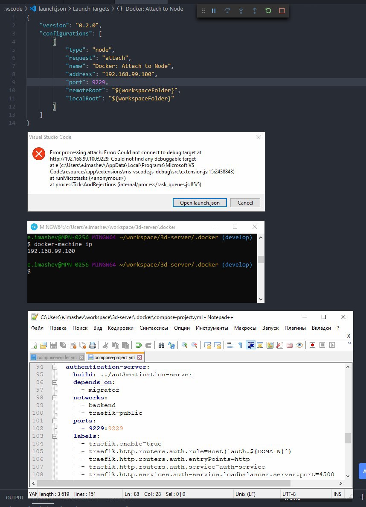The height and width of the screenshot is (507, 366).
Task: Click the Redo arrow in Notepad++
Action: pos(148,345)
